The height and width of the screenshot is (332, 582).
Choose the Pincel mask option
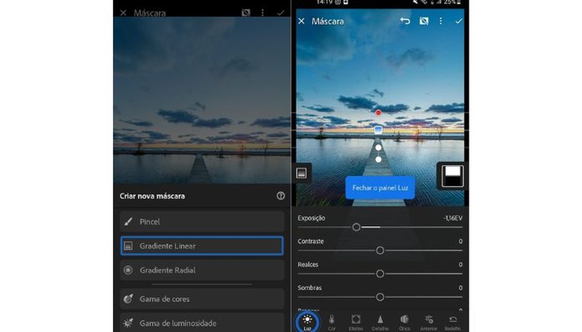[202, 222]
